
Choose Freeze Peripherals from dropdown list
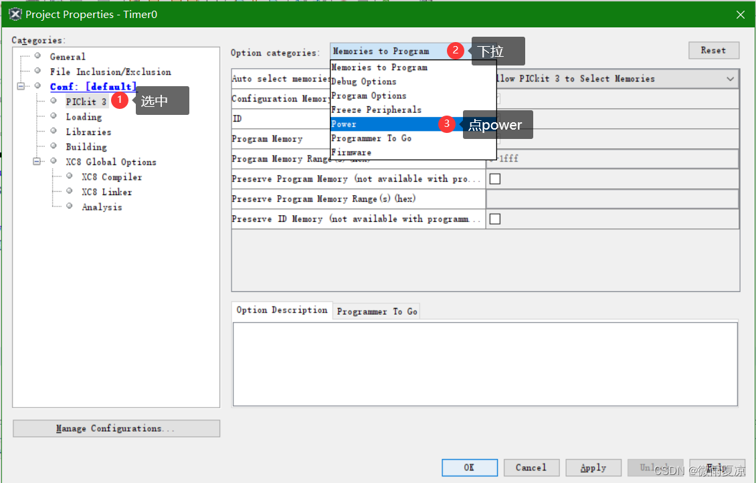pyautogui.click(x=413, y=110)
